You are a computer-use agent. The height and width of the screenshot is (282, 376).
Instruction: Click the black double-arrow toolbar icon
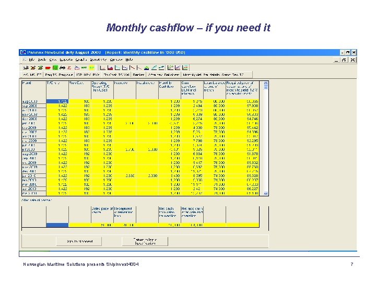pos(62,68)
